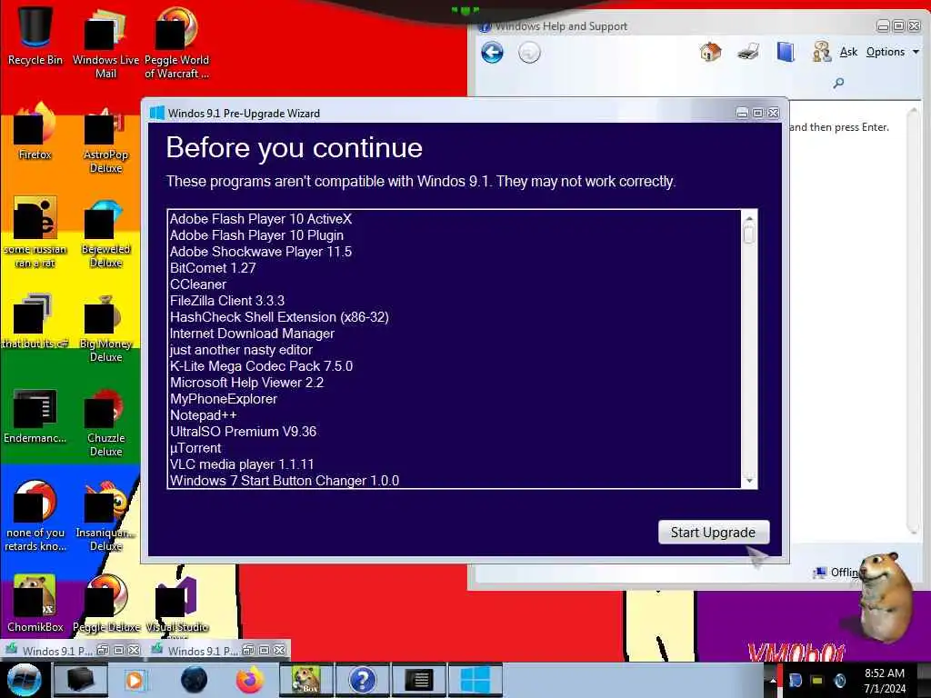Click the Ask icon in Help window

822,52
